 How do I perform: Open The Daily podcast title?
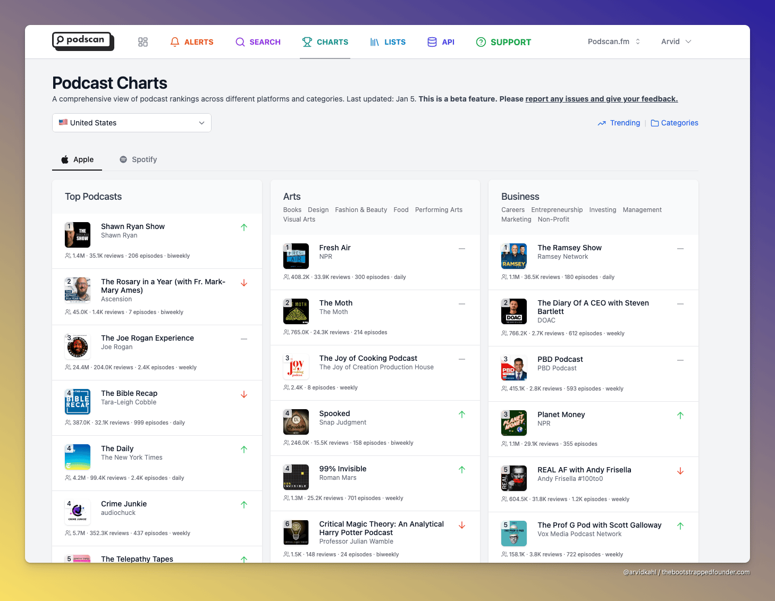pyautogui.click(x=117, y=448)
